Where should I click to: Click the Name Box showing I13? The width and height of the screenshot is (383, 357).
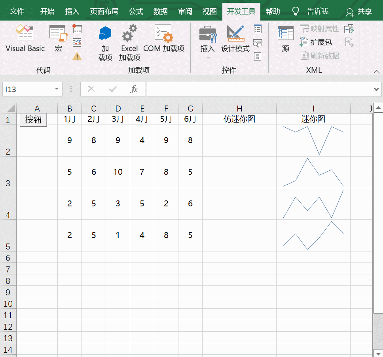(x=28, y=89)
